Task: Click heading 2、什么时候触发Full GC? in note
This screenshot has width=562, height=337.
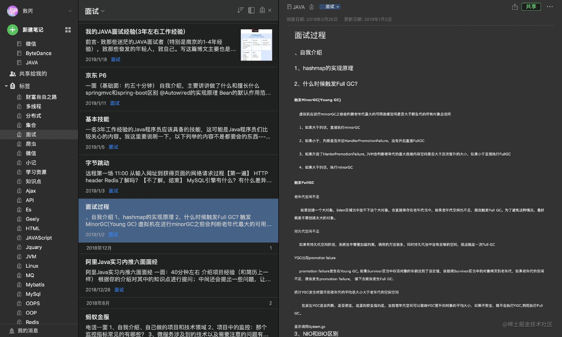Action: click(x=326, y=84)
